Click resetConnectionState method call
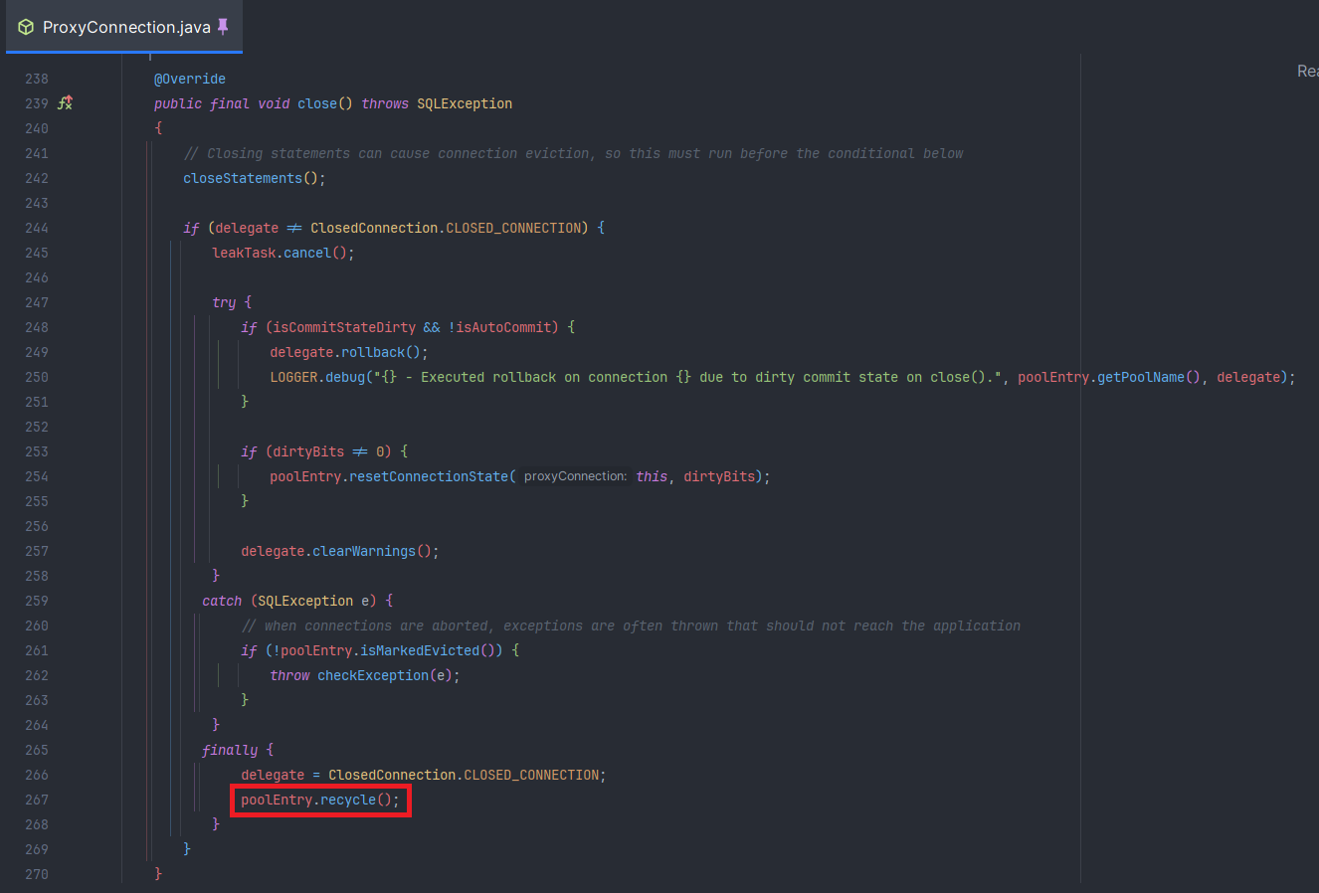Image resolution: width=1319 pixels, height=893 pixels. click(x=429, y=476)
